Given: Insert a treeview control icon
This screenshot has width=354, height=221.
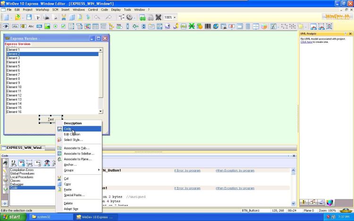Looking at the screenshot, I should point(111,26).
